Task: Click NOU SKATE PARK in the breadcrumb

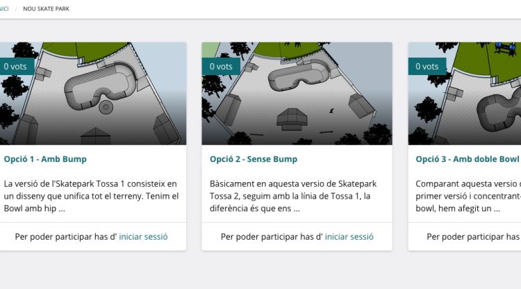Action: (x=46, y=9)
